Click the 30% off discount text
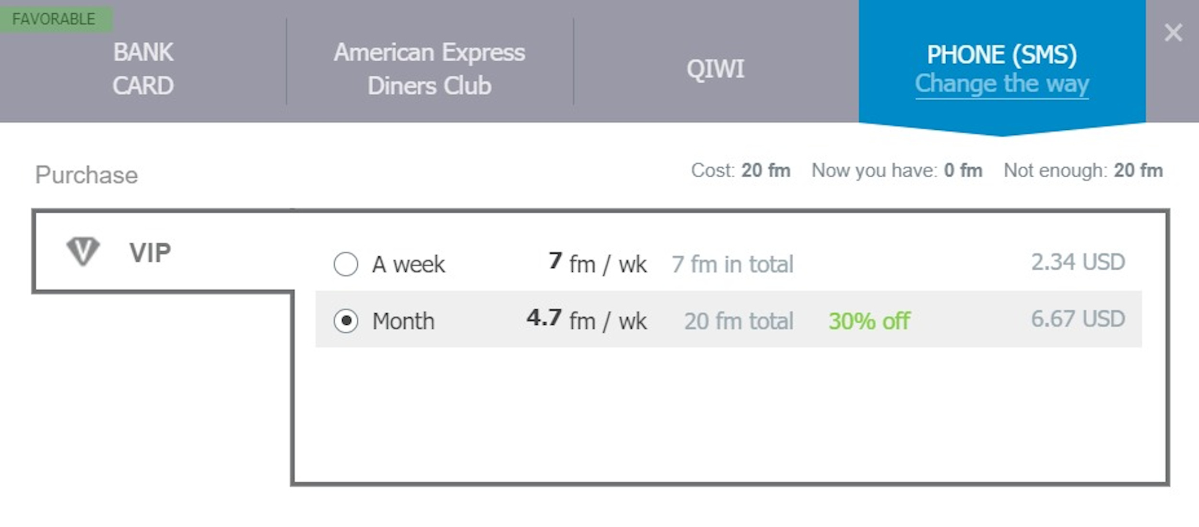This screenshot has width=1199, height=527. coord(869,321)
